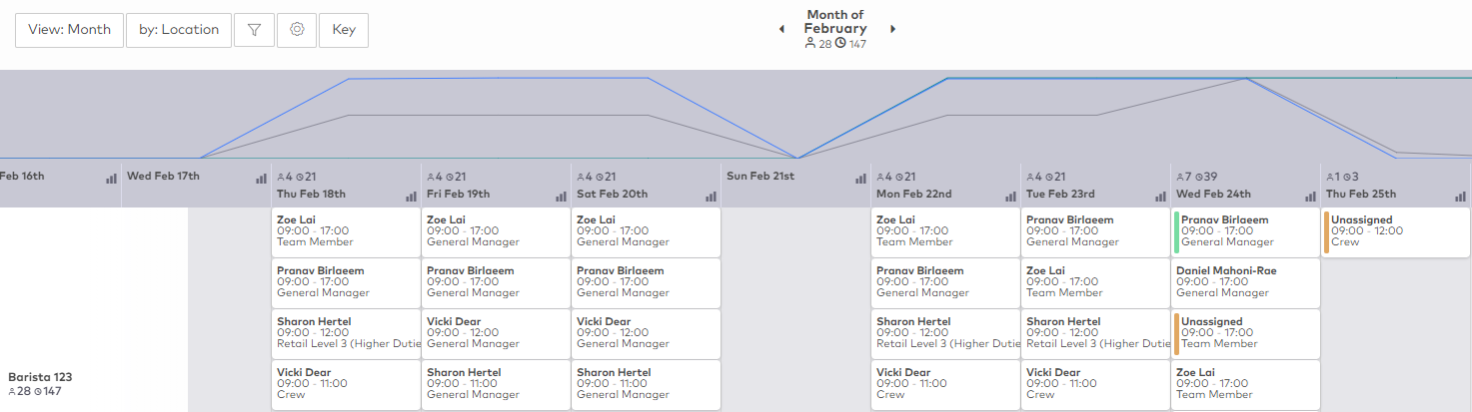Go to previous month arrow
Image resolution: width=1472 pixels, height=412 pixels.
781,29
